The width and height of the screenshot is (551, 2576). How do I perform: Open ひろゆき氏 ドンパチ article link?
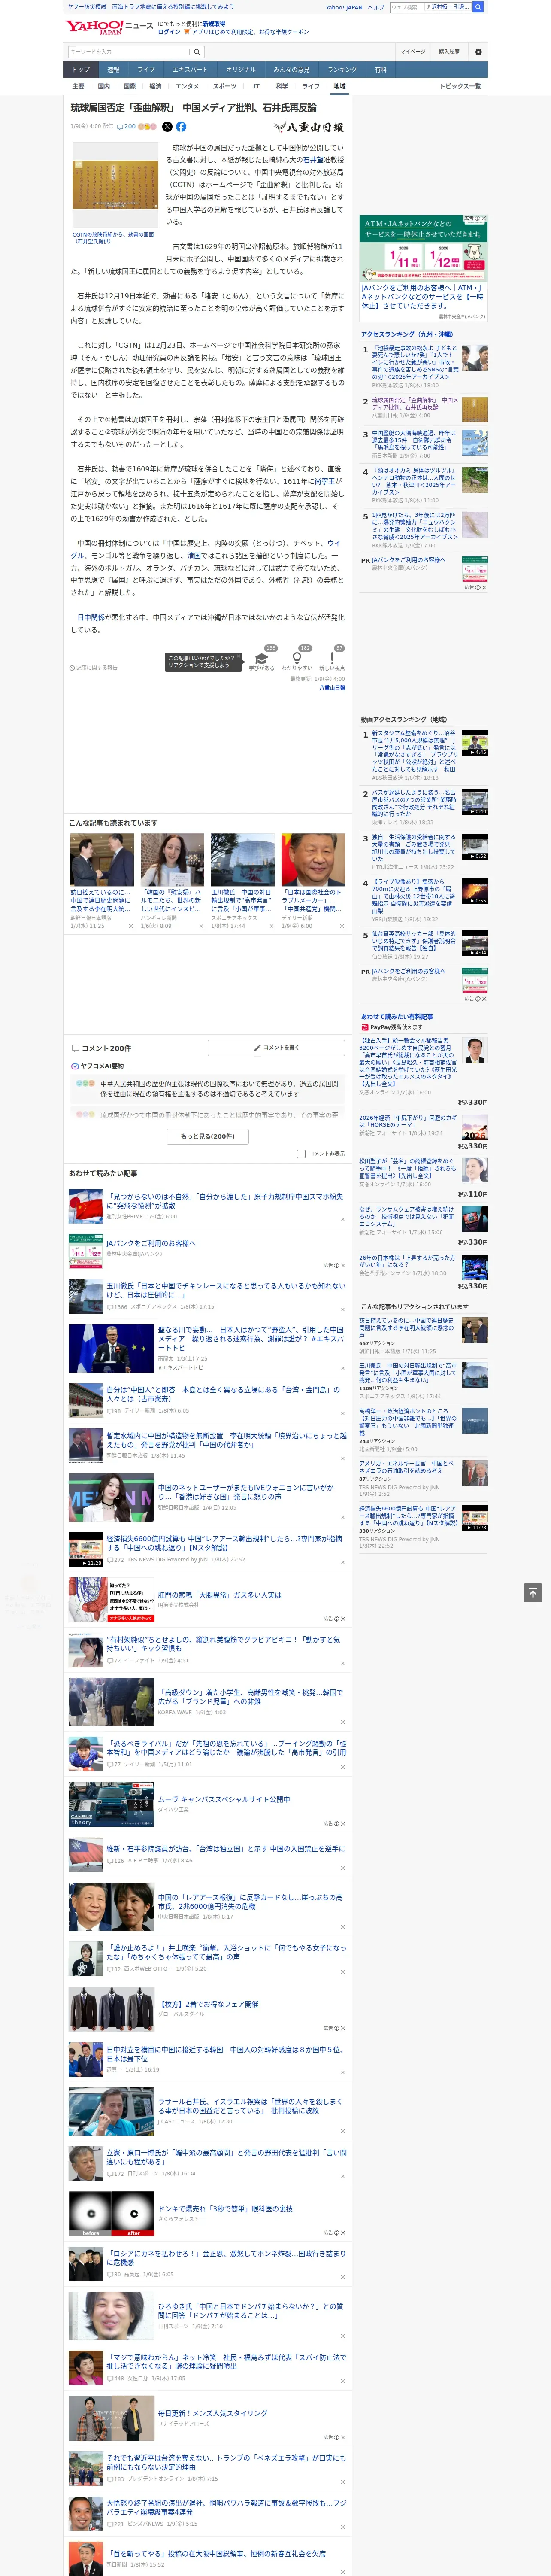[251, 2311]
